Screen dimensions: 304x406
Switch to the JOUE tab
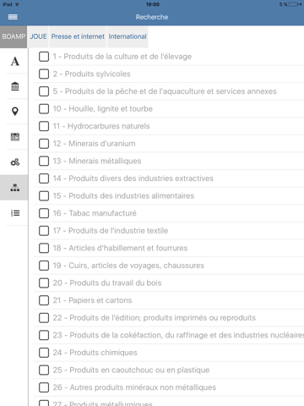[38, 36]
